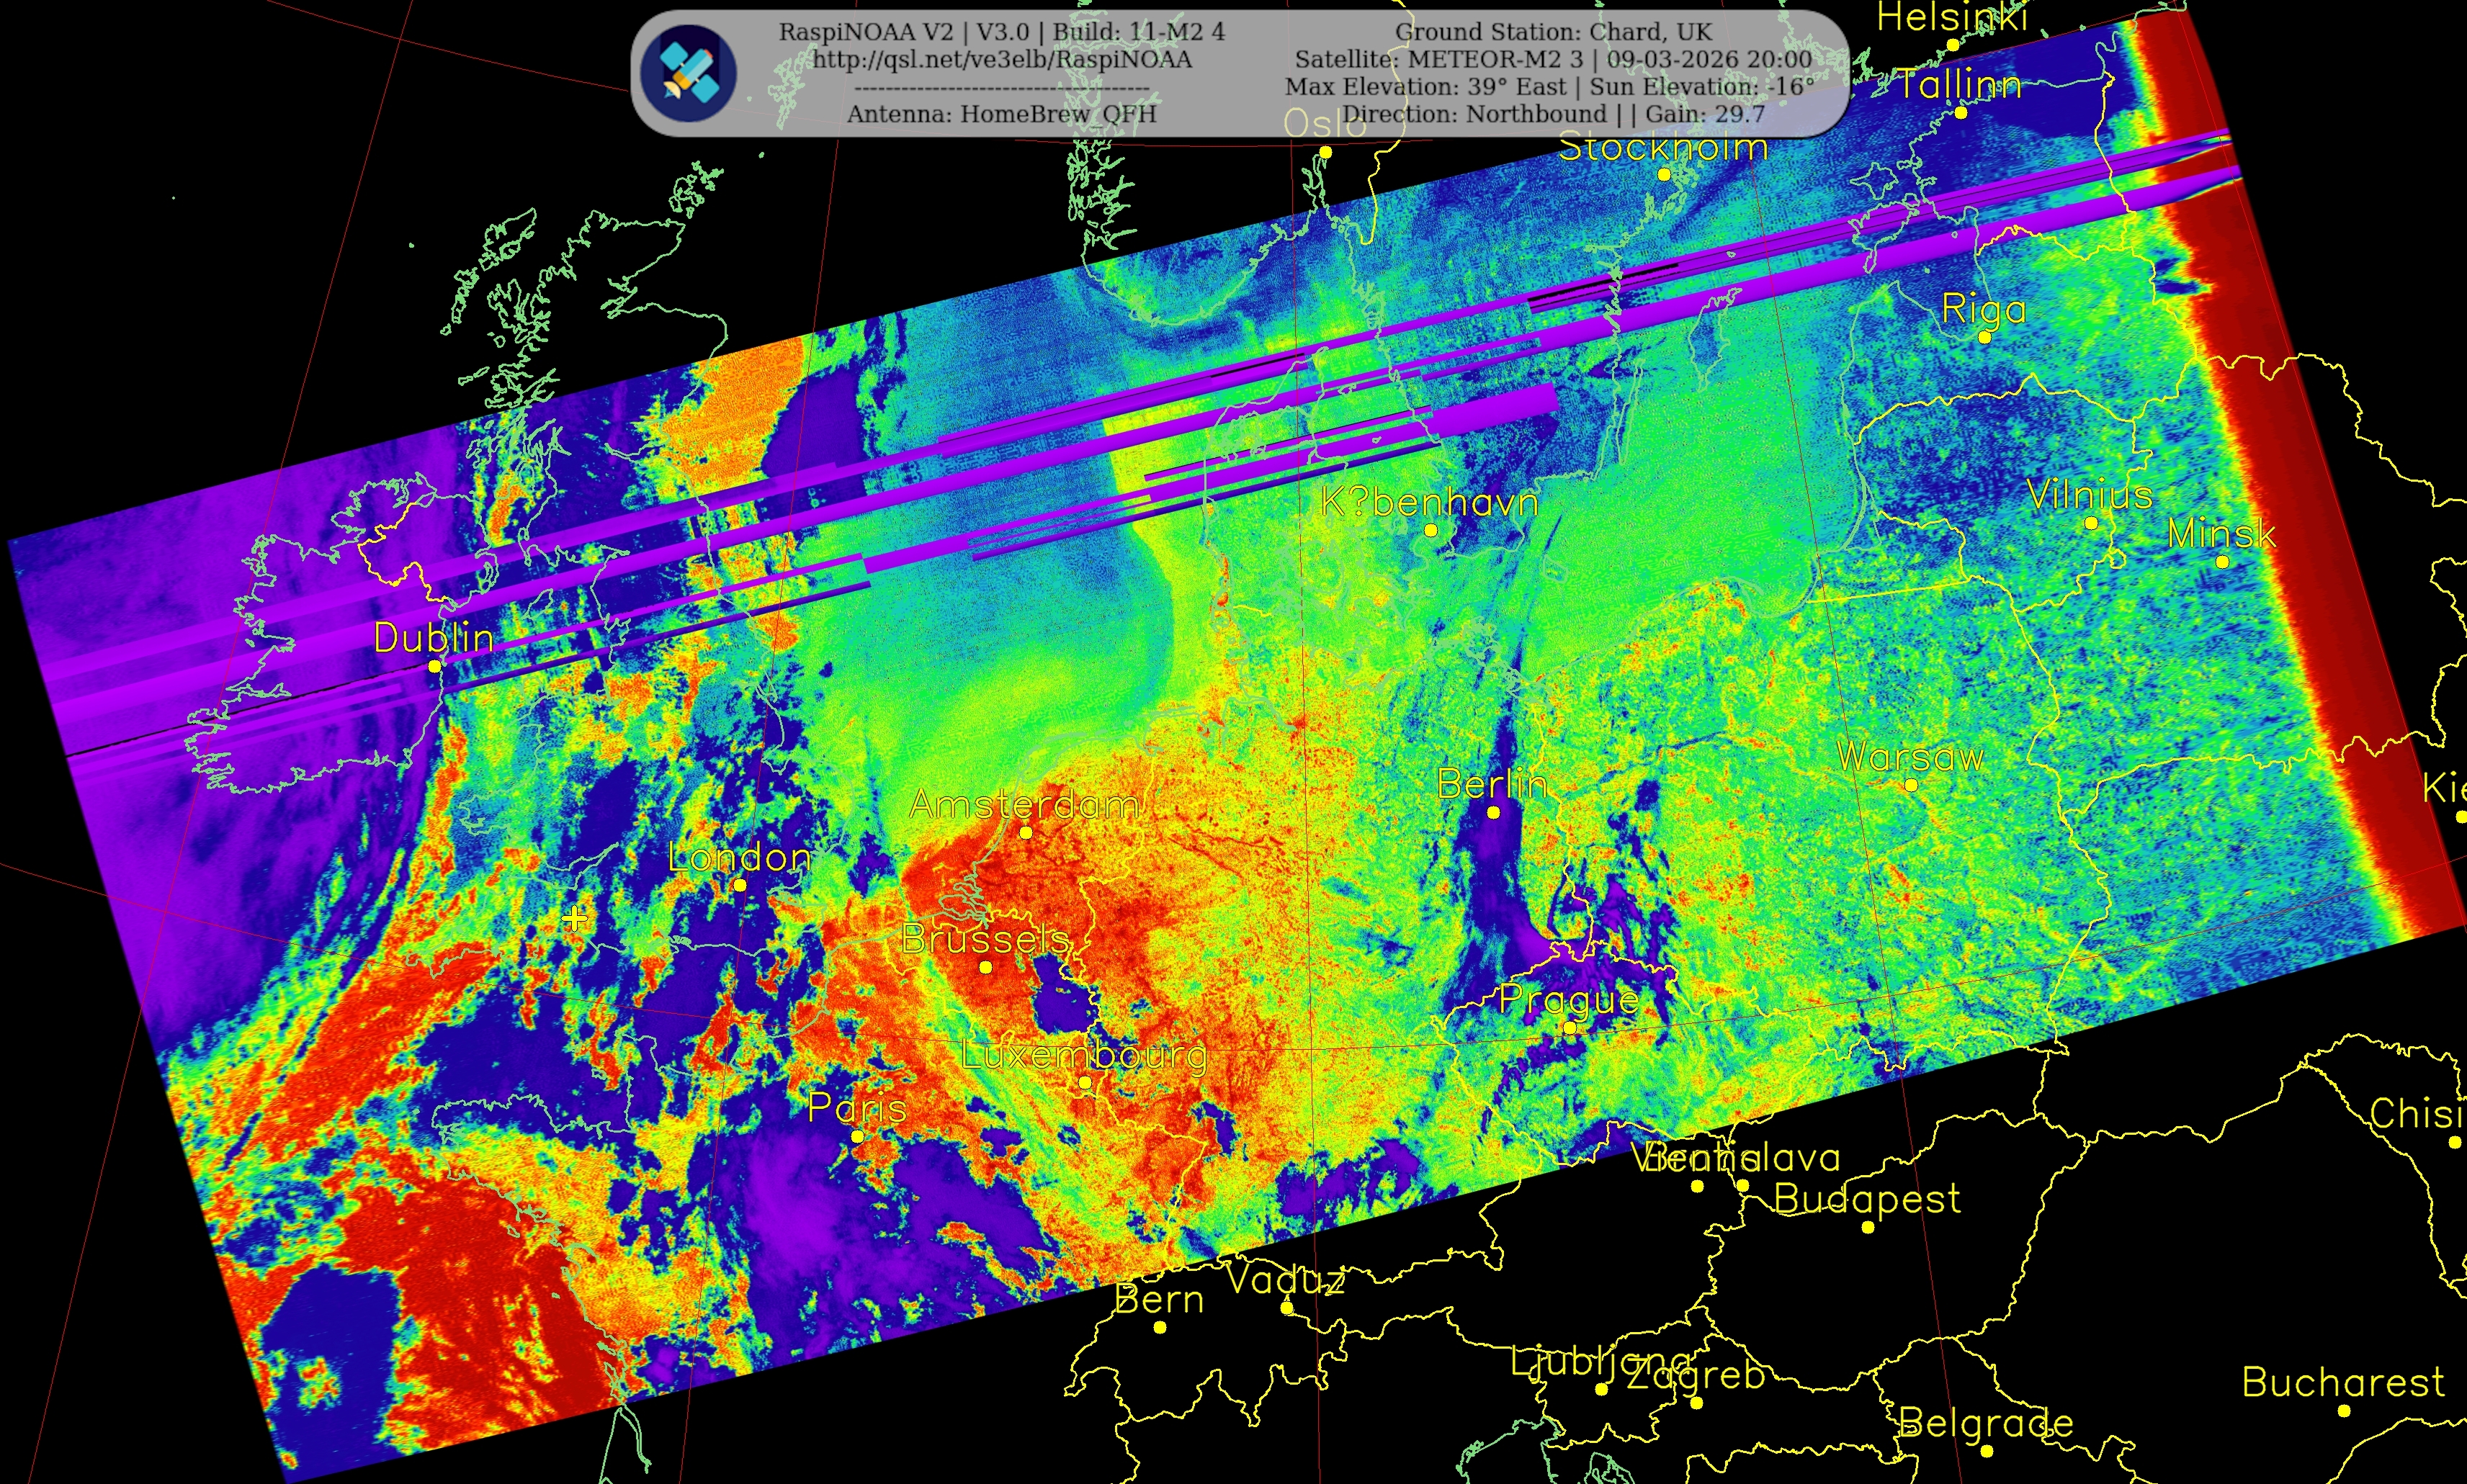
Task: Select the Dublin city marker dot
Action: point(434,666)
